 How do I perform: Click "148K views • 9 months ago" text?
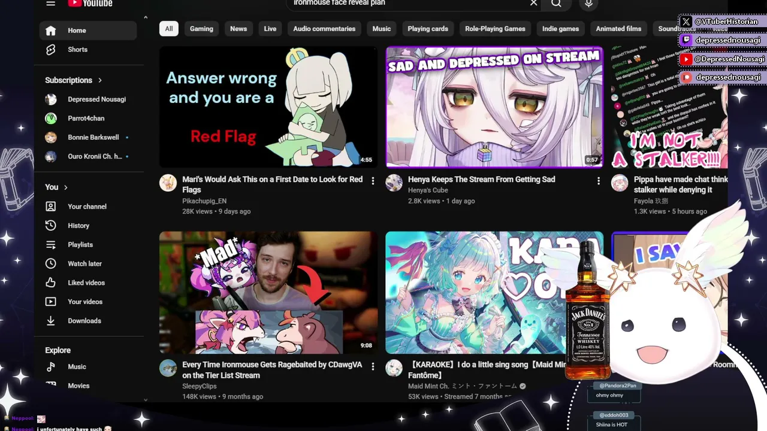tap(222, 397)
